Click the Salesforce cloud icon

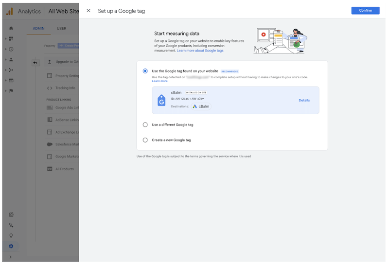click(50, 144)
